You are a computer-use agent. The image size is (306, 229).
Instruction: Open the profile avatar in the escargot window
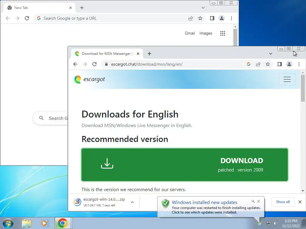coord(289,64)
